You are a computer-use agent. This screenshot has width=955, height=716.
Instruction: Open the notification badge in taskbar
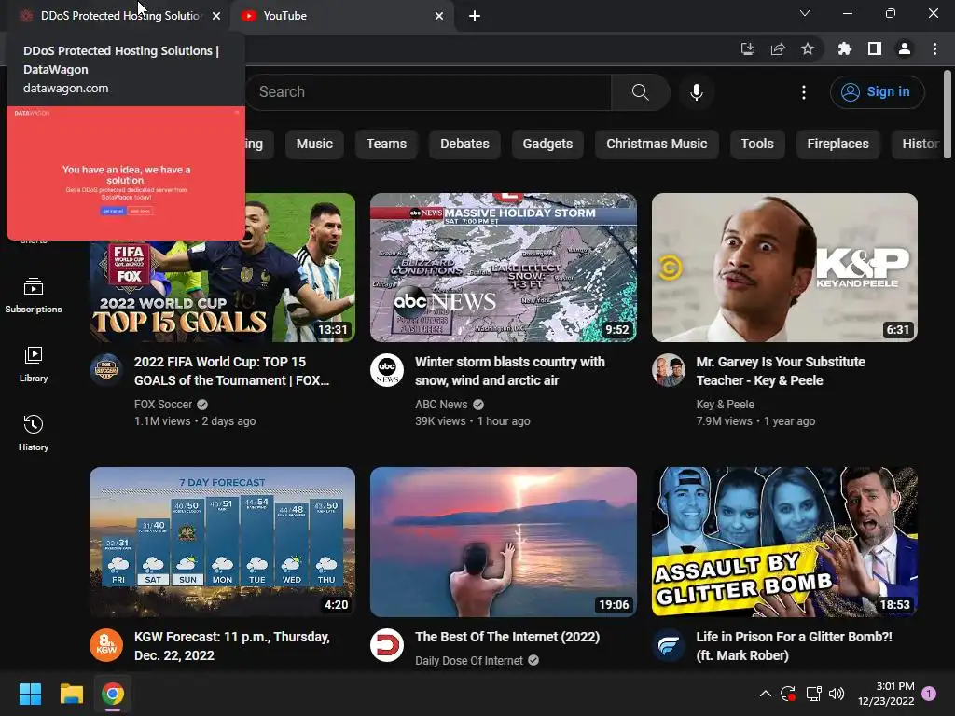pos(929,694)
